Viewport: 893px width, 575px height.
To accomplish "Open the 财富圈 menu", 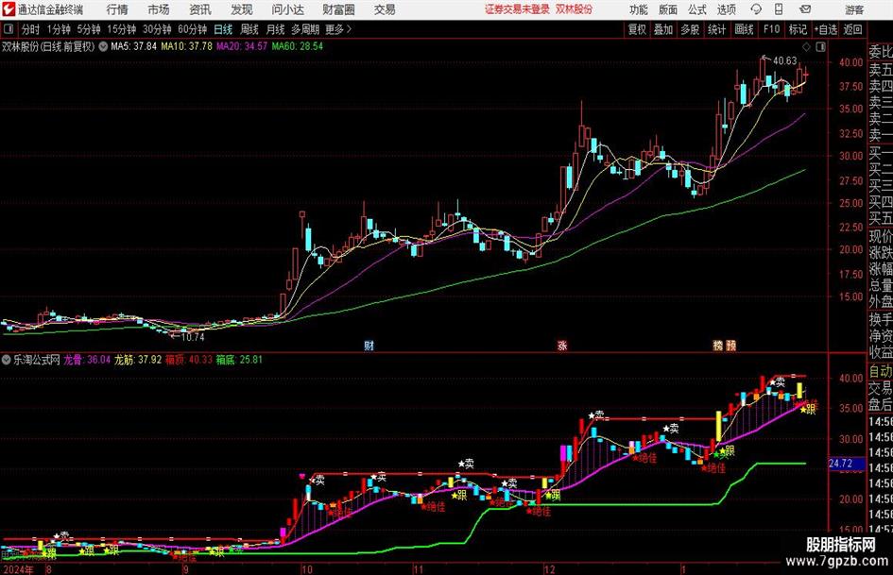I will tap(338, 9).
